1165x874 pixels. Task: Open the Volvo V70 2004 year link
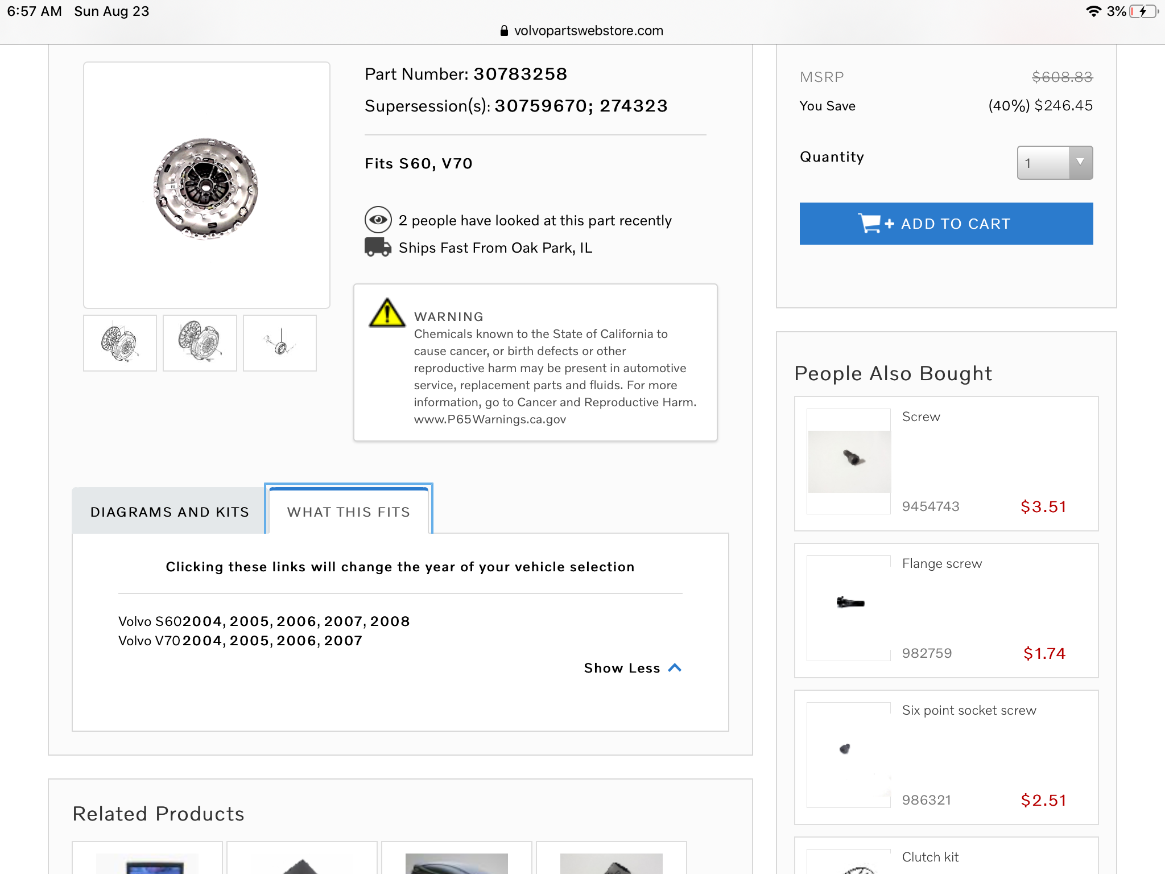tap(202, 641)
